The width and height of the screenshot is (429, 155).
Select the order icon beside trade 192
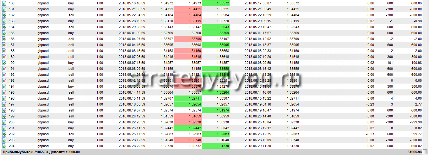4,75
